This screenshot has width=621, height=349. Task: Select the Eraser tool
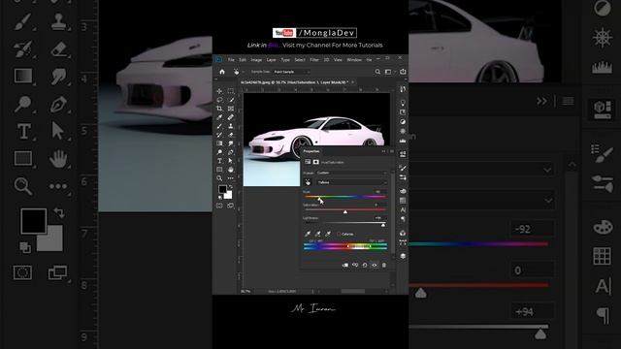[231, 135]
